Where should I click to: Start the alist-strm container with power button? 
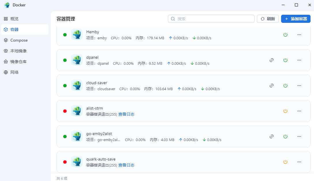pos(285,111)
